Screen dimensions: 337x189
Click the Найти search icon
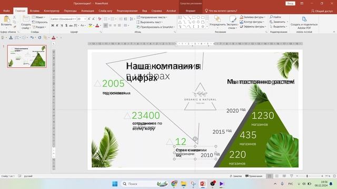[x=271, y=17]
